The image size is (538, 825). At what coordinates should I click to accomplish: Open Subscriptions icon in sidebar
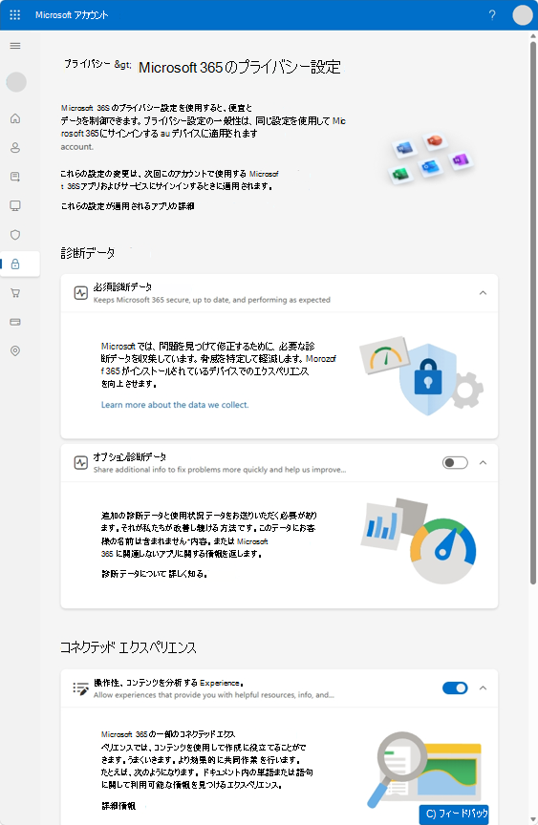[15, 177]
